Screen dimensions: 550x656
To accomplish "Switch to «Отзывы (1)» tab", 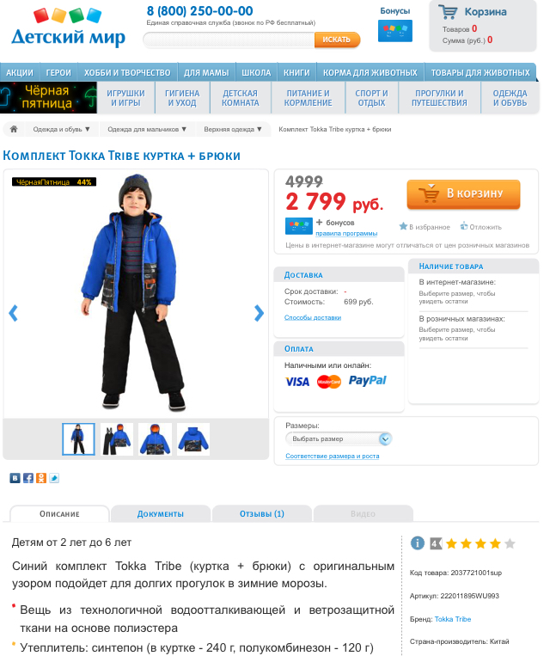I will click(262, 514).
